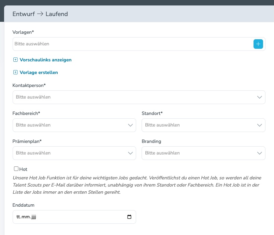
Task: Click the chevron arrow in Fachbereich field
Action: [x=130, y=125]
